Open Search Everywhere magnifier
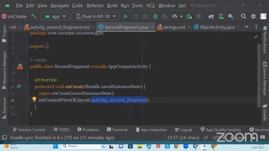269x151 pixels. coord(243,16)
